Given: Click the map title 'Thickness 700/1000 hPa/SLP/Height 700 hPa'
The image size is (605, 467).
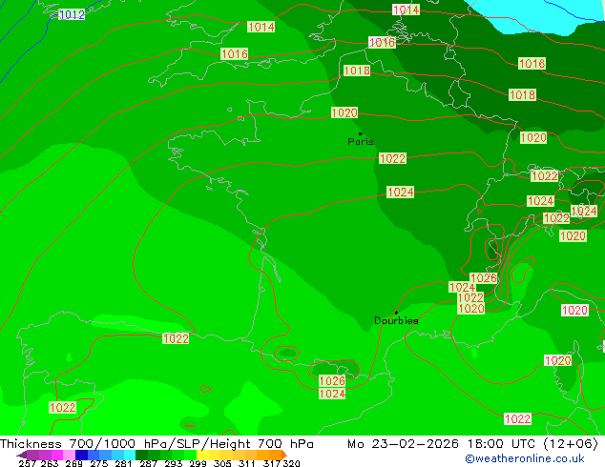Looking at the screenshot, I should (x=156, y=444).
